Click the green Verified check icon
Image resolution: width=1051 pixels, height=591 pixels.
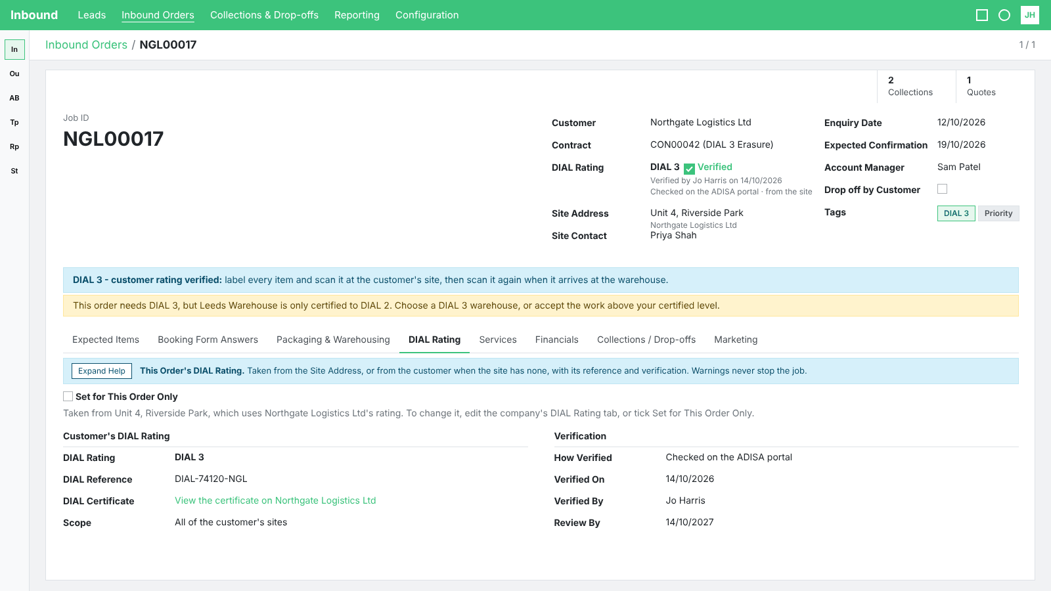(x=689, y=169)
